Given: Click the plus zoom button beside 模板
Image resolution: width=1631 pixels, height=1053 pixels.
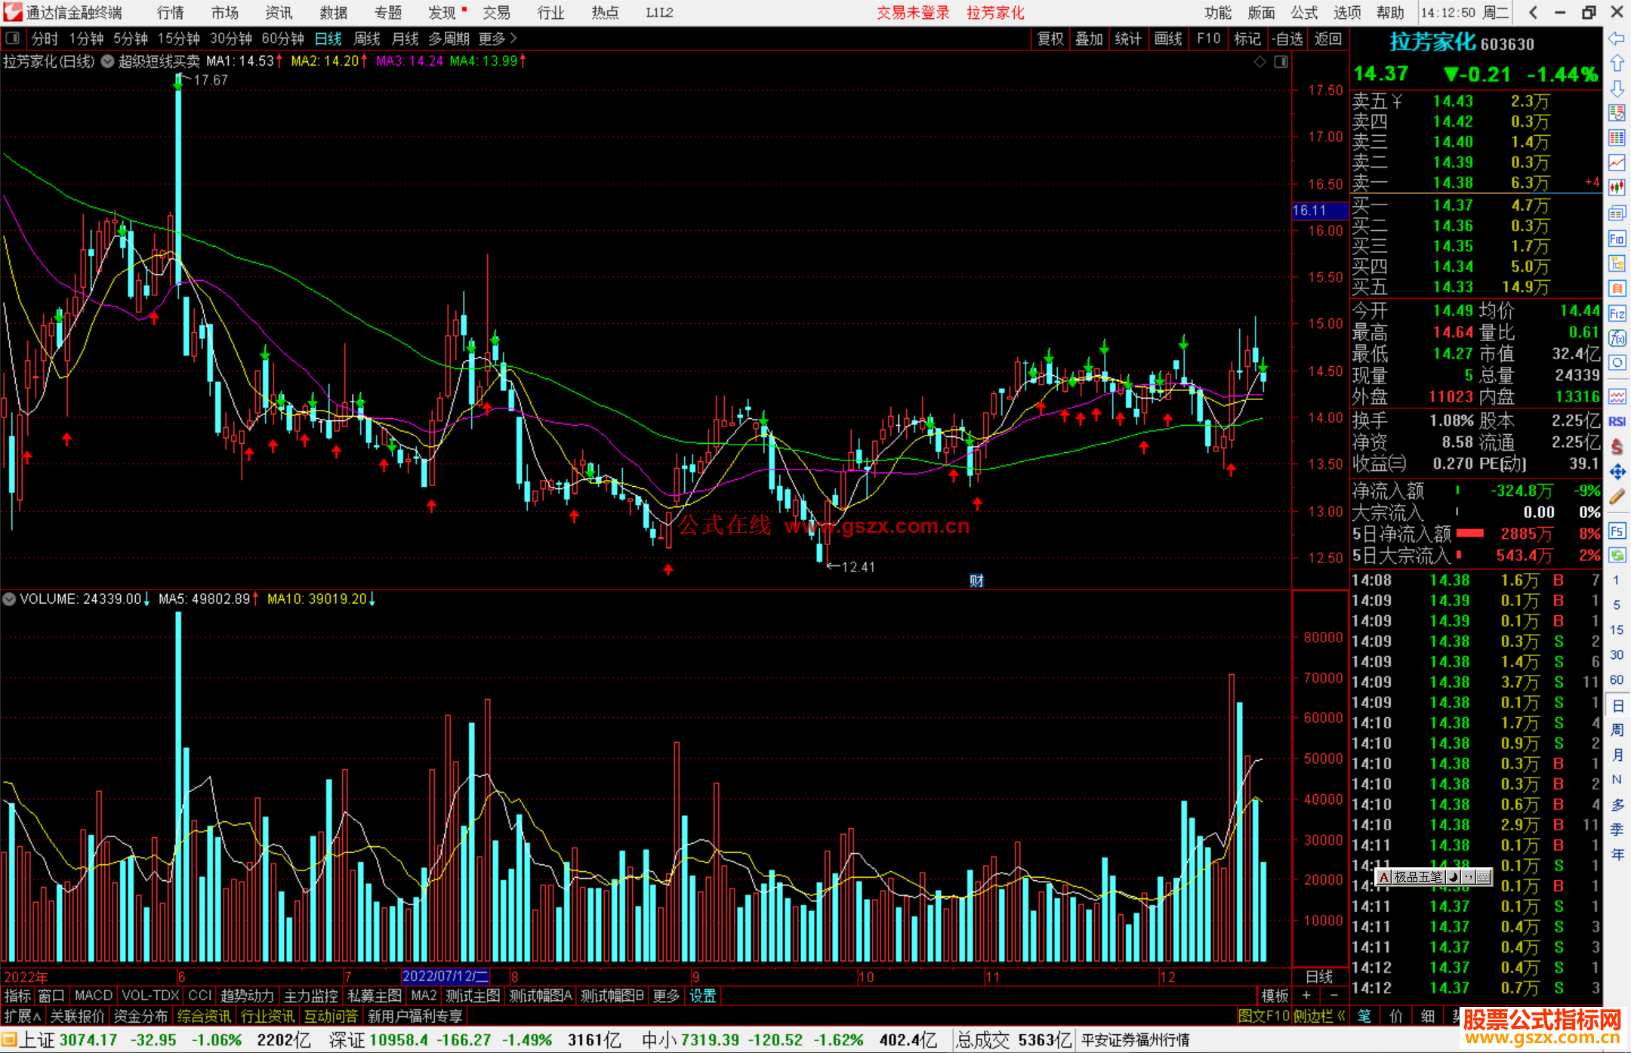Looking at the screenshot, I should tap(1306, 996).
